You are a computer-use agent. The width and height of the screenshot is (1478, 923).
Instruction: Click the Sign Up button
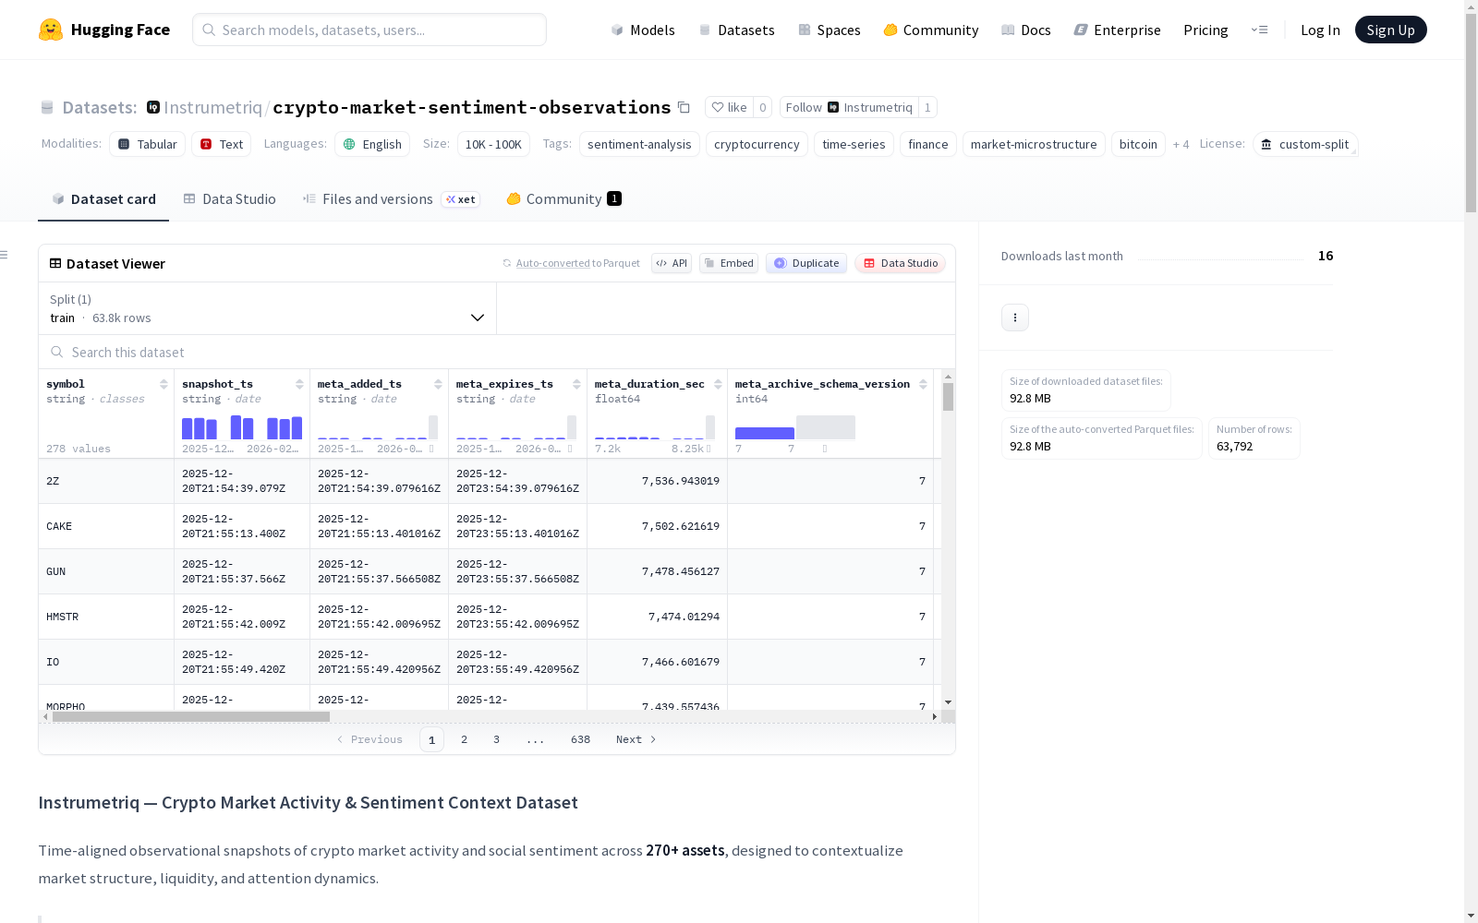[x=1390, y=30]
